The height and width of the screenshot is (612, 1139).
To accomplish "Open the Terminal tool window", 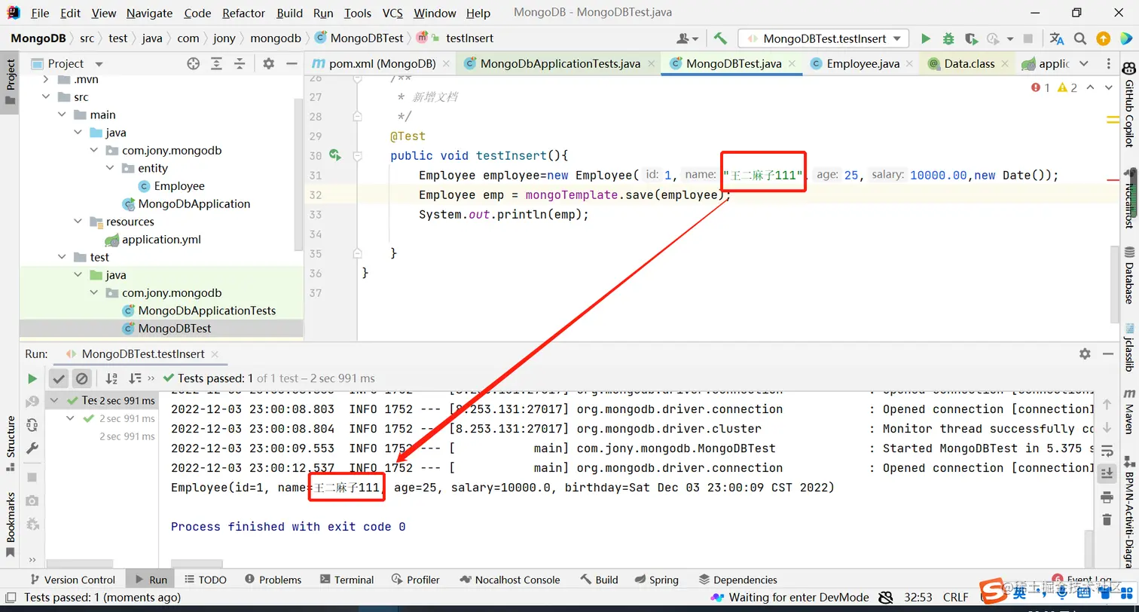I will 347,580.
